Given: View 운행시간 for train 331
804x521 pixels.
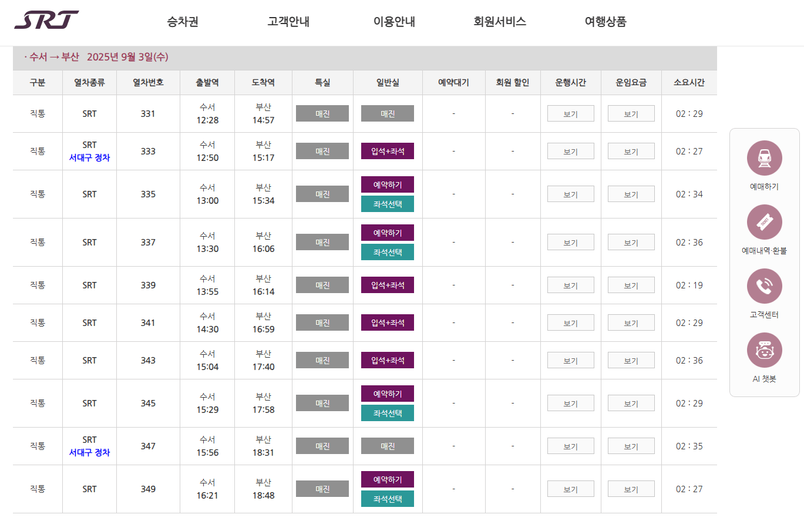Looking at the screenshot, I should click(571, 113).
